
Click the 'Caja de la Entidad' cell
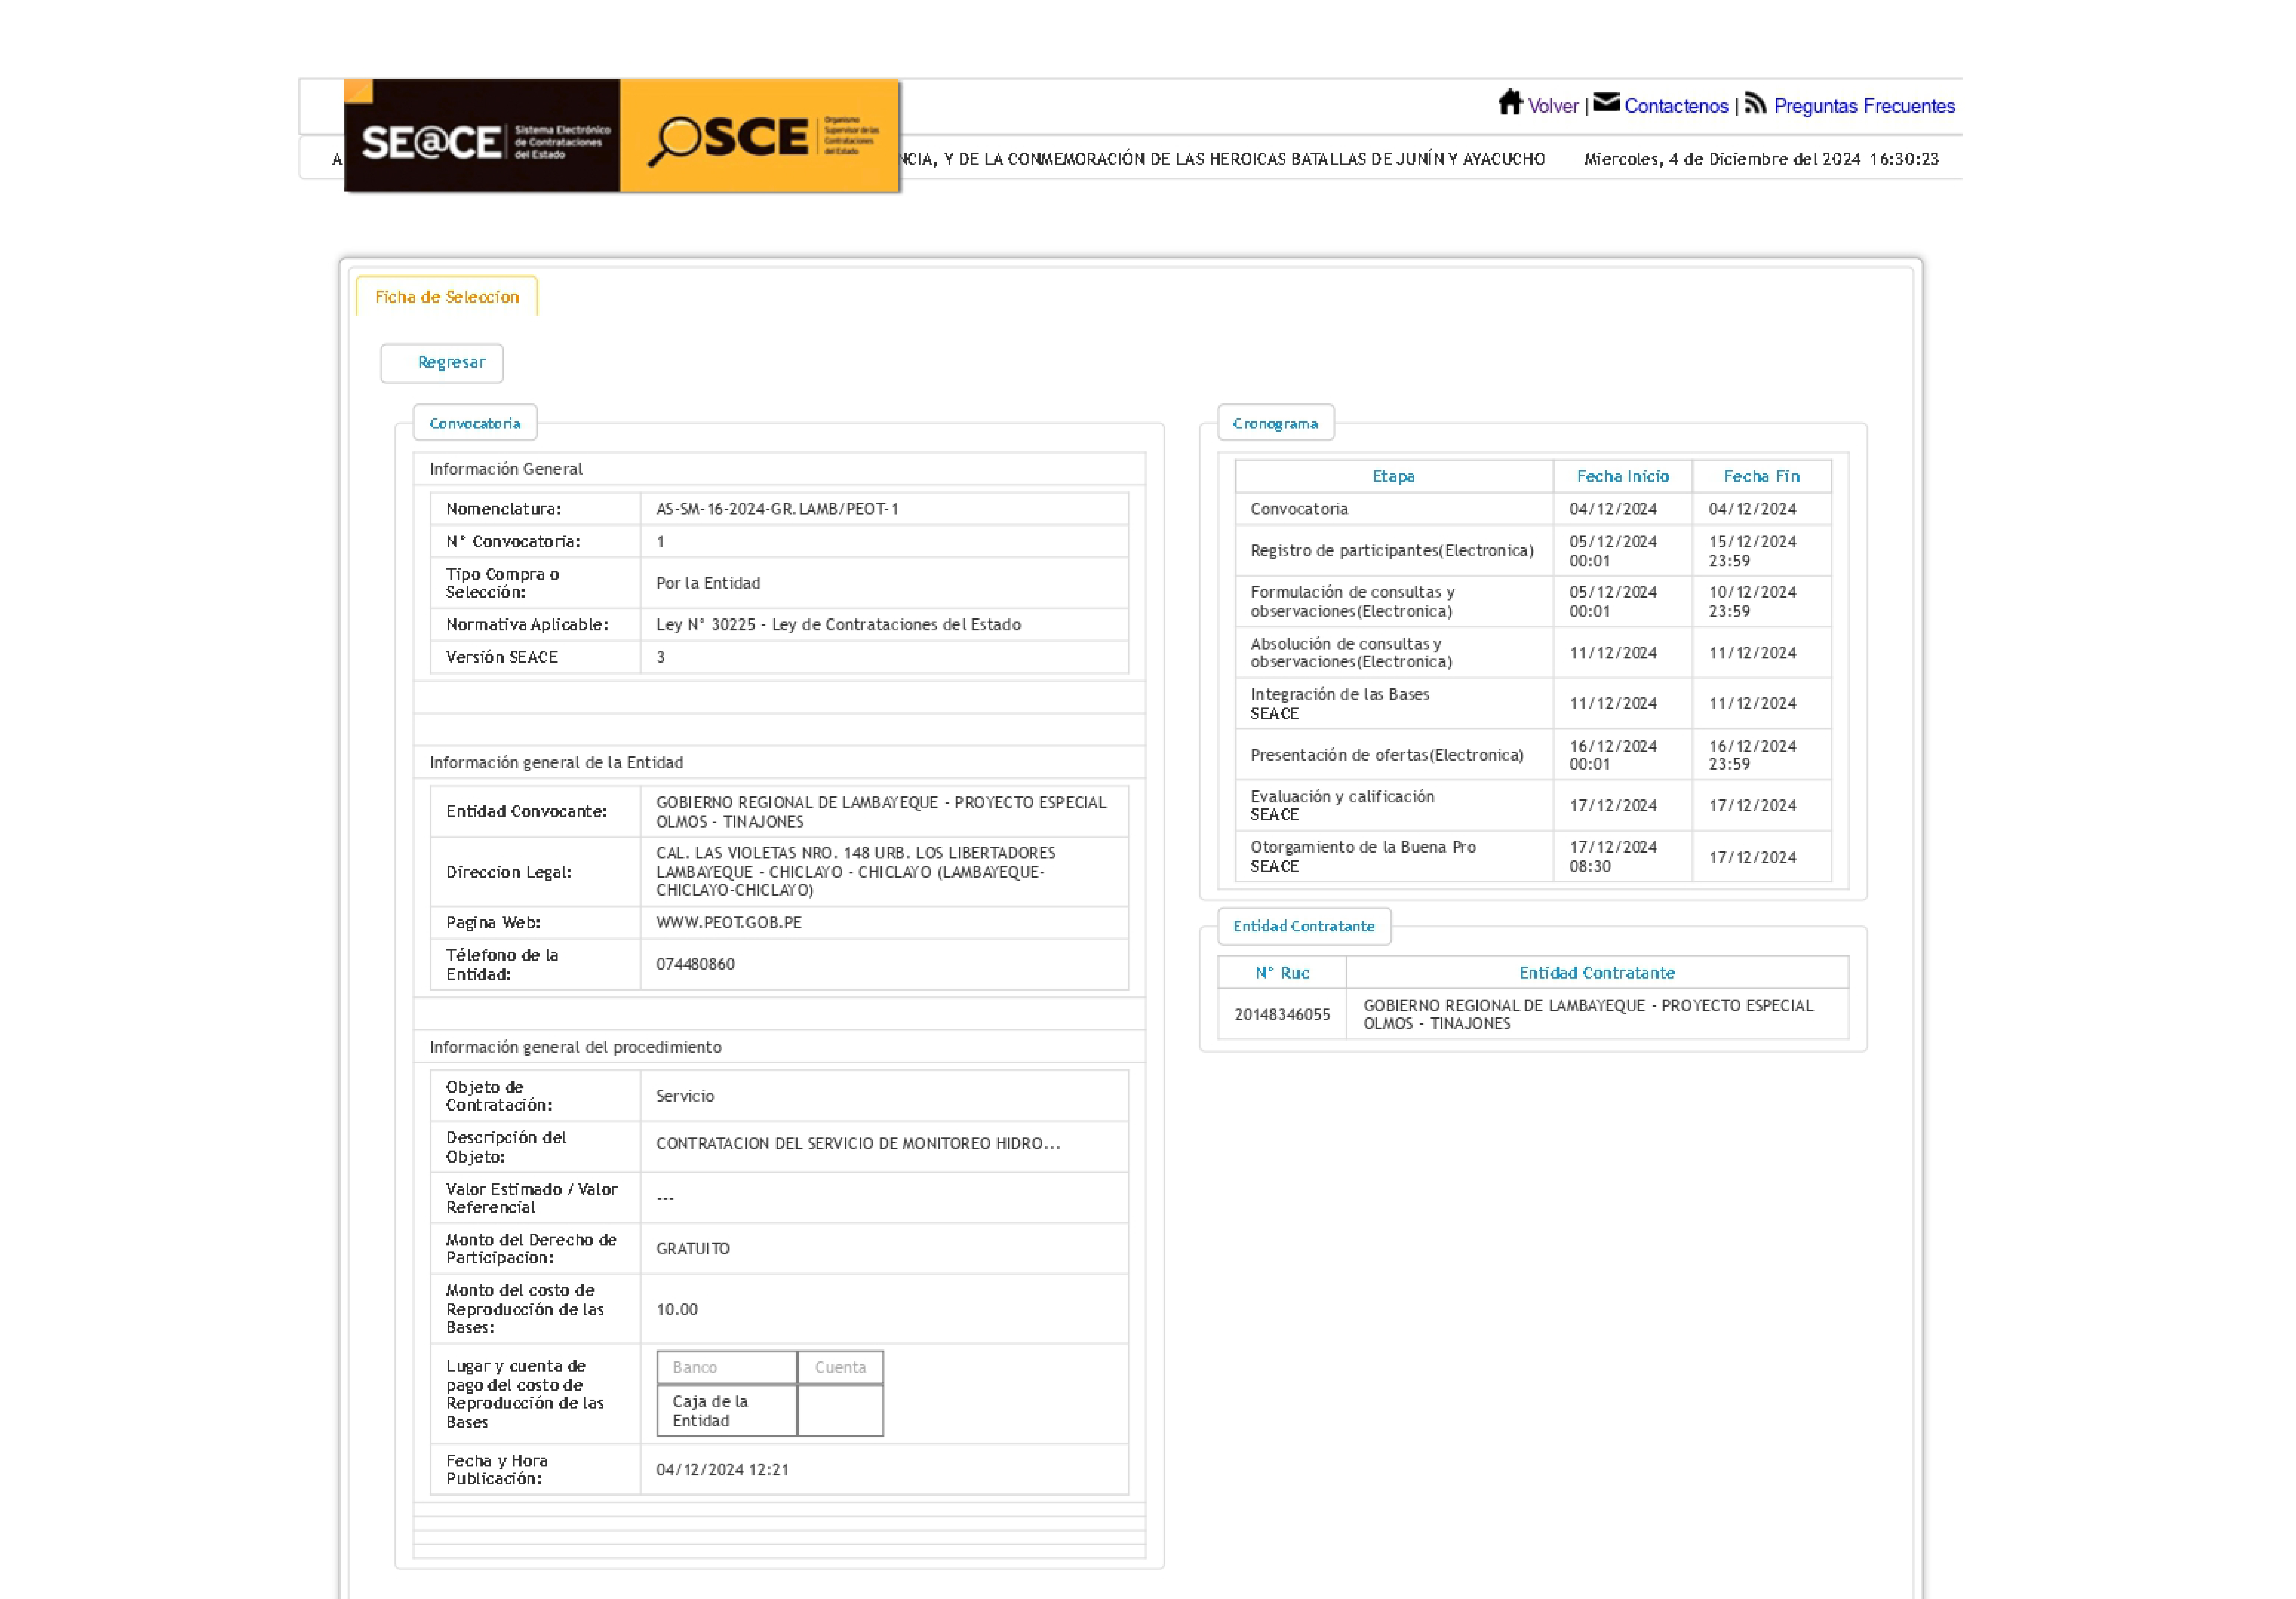pyautogui.click(x=727, y=1411)
